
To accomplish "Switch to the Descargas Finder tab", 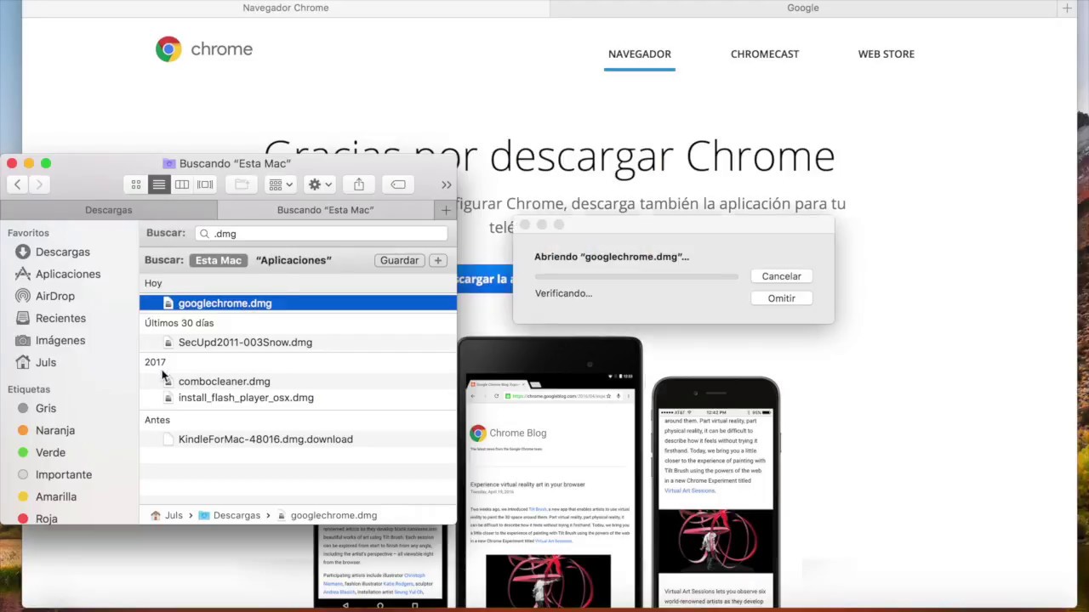I will click(x=109, y=210).
